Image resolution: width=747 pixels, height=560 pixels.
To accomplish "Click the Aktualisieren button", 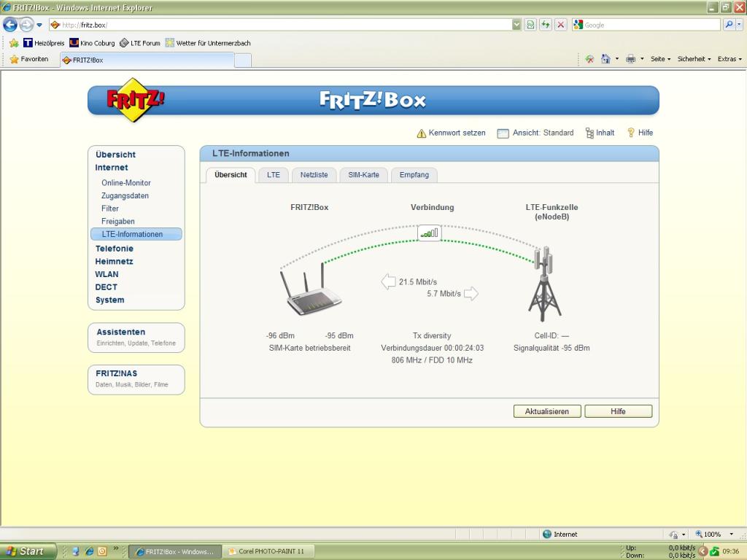I will click(x=547, y=411).
